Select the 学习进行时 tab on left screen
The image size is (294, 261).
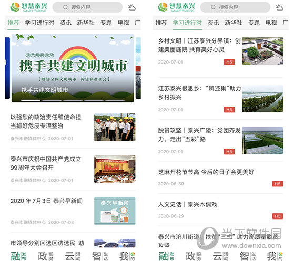point(39,23)
